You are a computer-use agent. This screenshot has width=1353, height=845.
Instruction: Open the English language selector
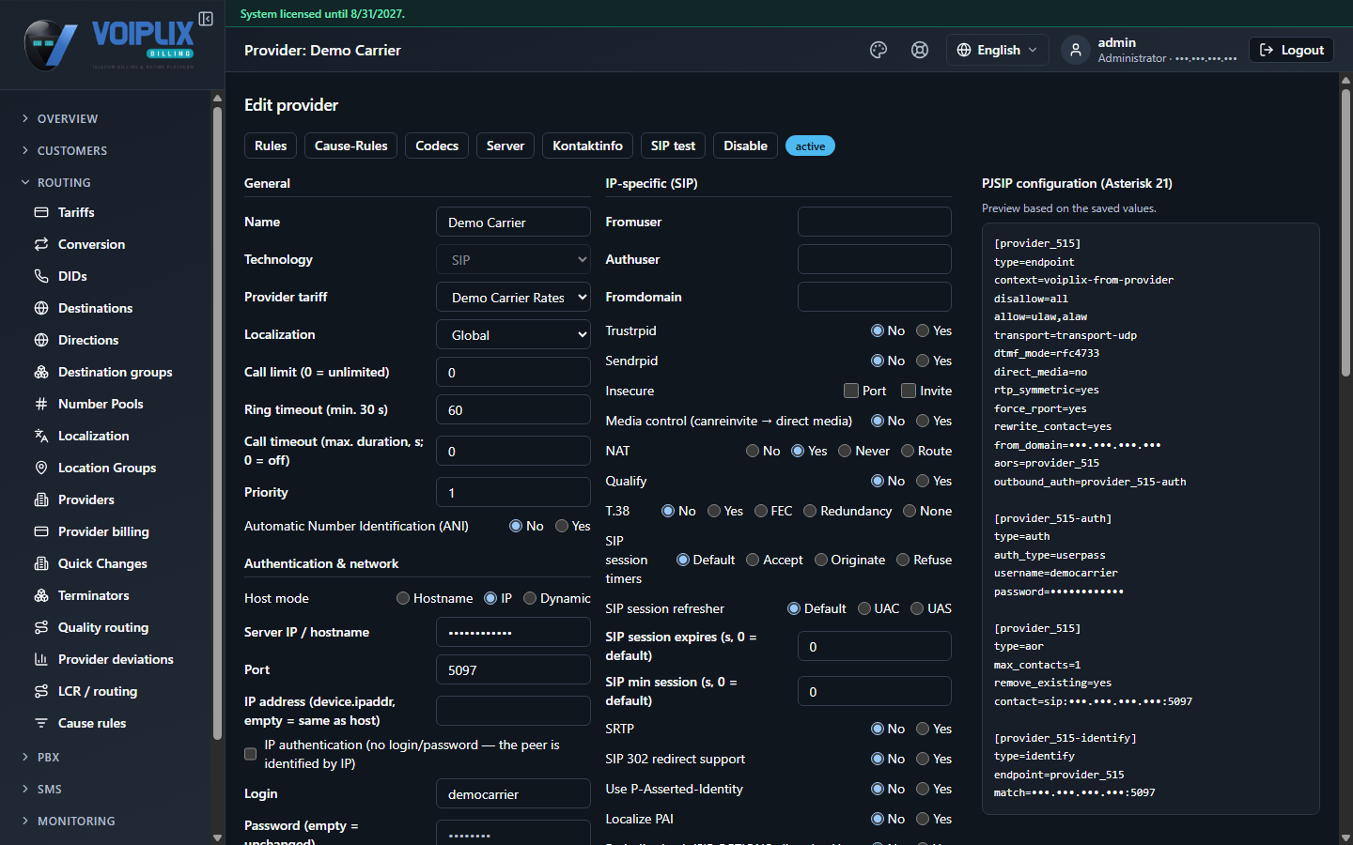[997, 50]
